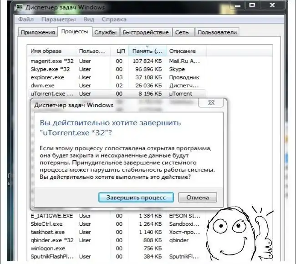Open the Справка menu
The height and width of the screenshot is (264, 296).
pos(114,20)
